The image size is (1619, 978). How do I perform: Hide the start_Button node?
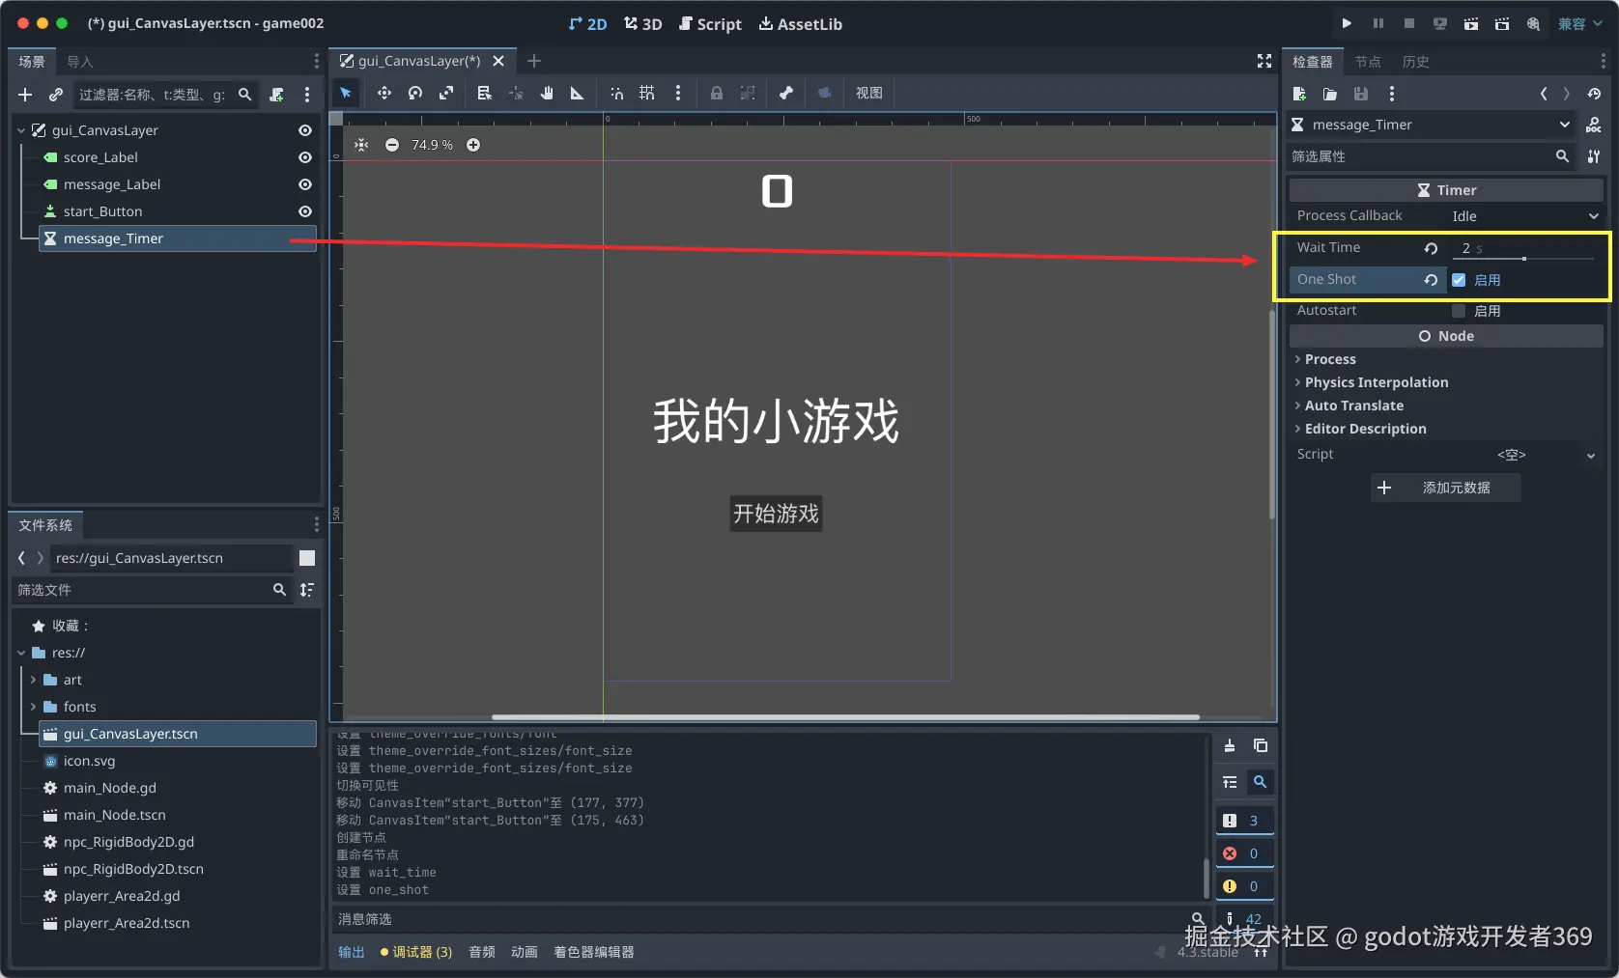click(x=305, y=211)
